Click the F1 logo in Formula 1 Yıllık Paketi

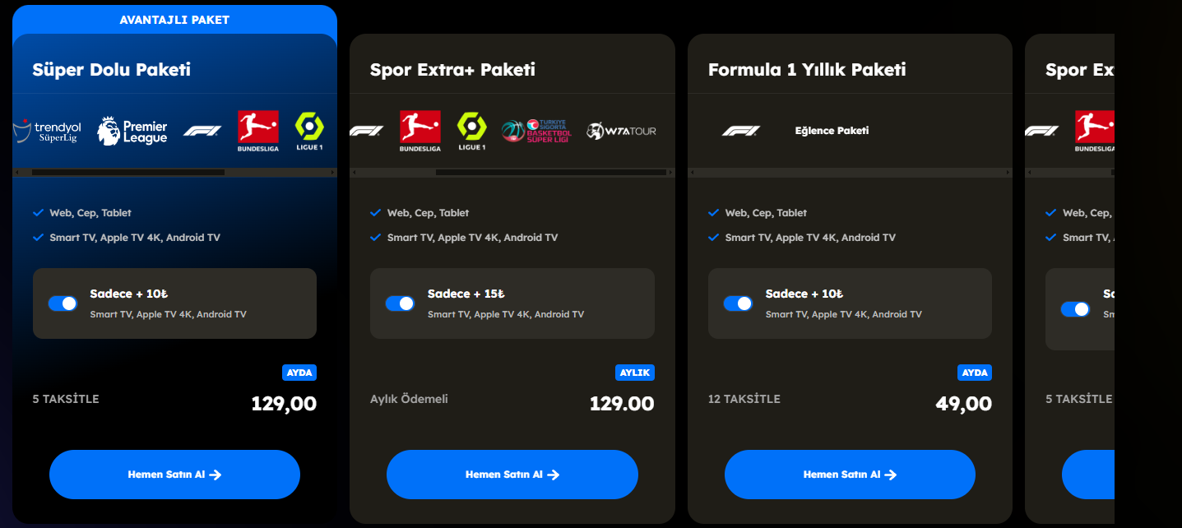pos(741,131)
